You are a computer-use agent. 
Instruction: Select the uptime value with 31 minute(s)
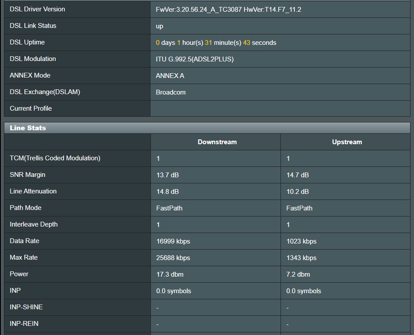click(x=216, y=43)
